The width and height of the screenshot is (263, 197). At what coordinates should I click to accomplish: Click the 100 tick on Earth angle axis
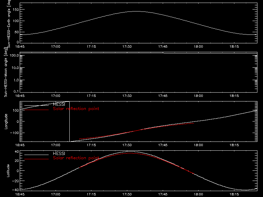point(16,21)
